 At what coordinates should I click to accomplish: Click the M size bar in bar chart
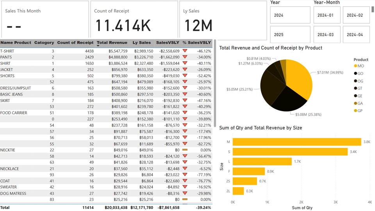[296, 142]
